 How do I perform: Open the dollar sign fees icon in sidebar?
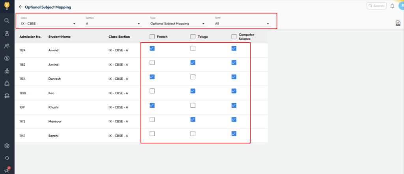[7, 58]
